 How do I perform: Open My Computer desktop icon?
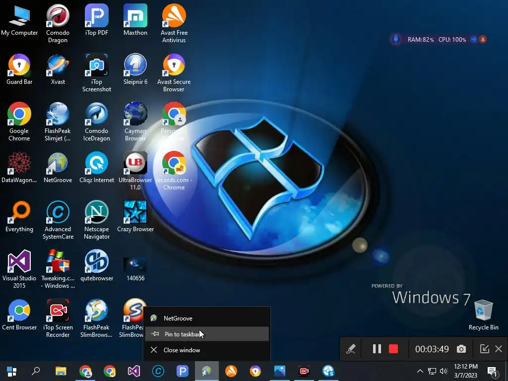[x=19, y=21]
